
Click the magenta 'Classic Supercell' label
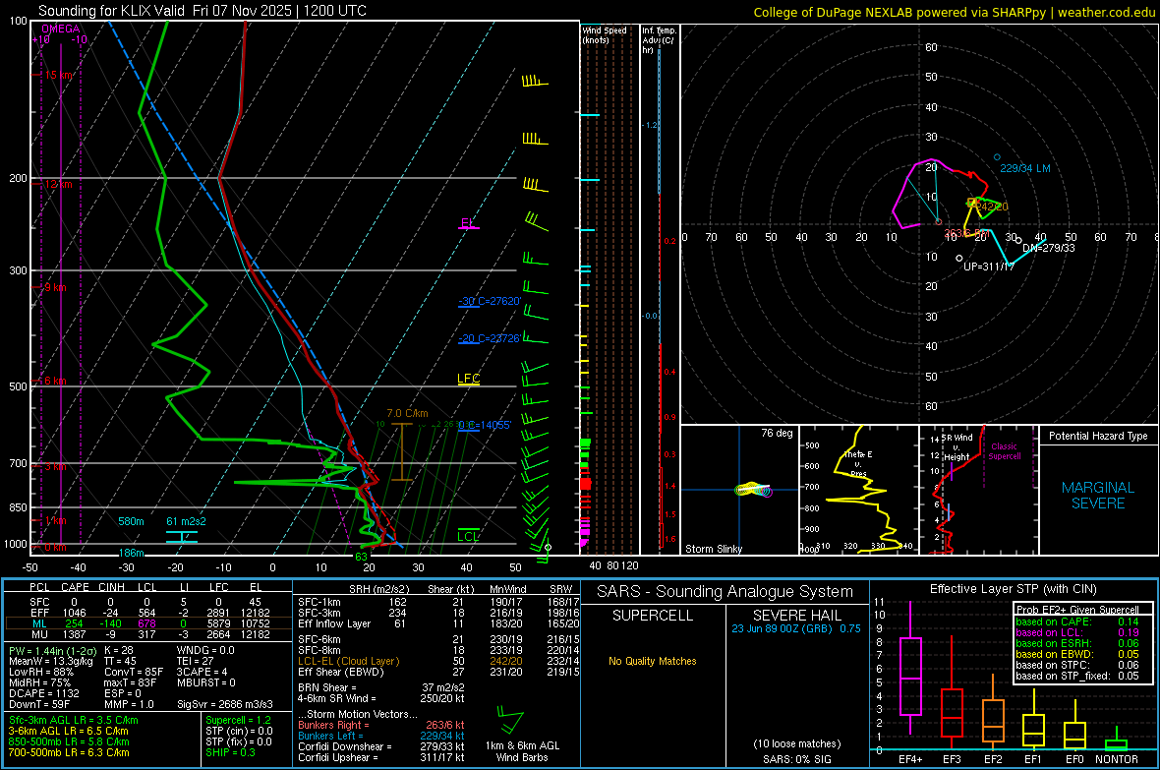pos(1004,451)
